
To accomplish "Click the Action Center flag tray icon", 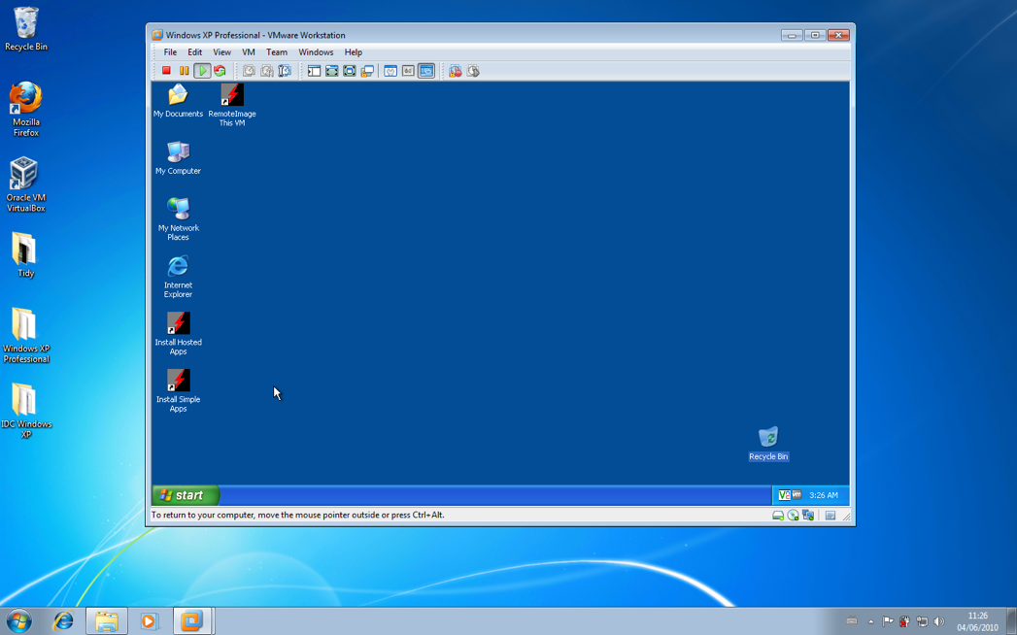I will 888,621.
